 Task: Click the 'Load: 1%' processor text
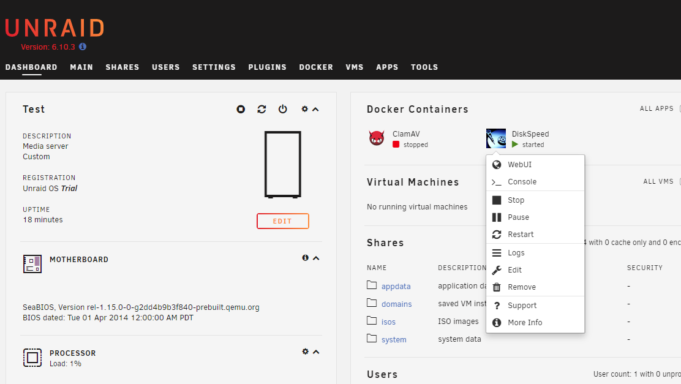pos(65,364)
